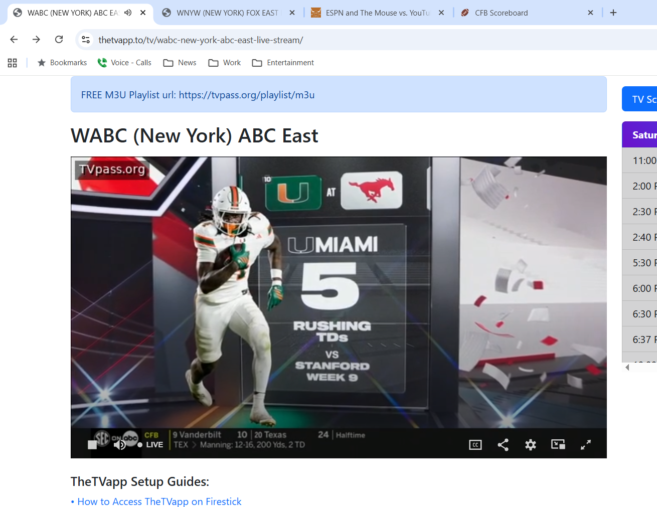Open How to Access TheTVapp on Firestick link
Image resolution: width=657 pixels, height=507 pixels.
(159, 501)
